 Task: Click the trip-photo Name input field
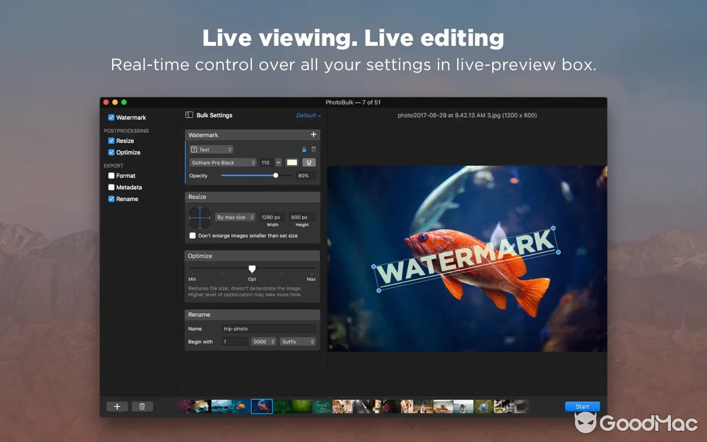click(268, 329)
